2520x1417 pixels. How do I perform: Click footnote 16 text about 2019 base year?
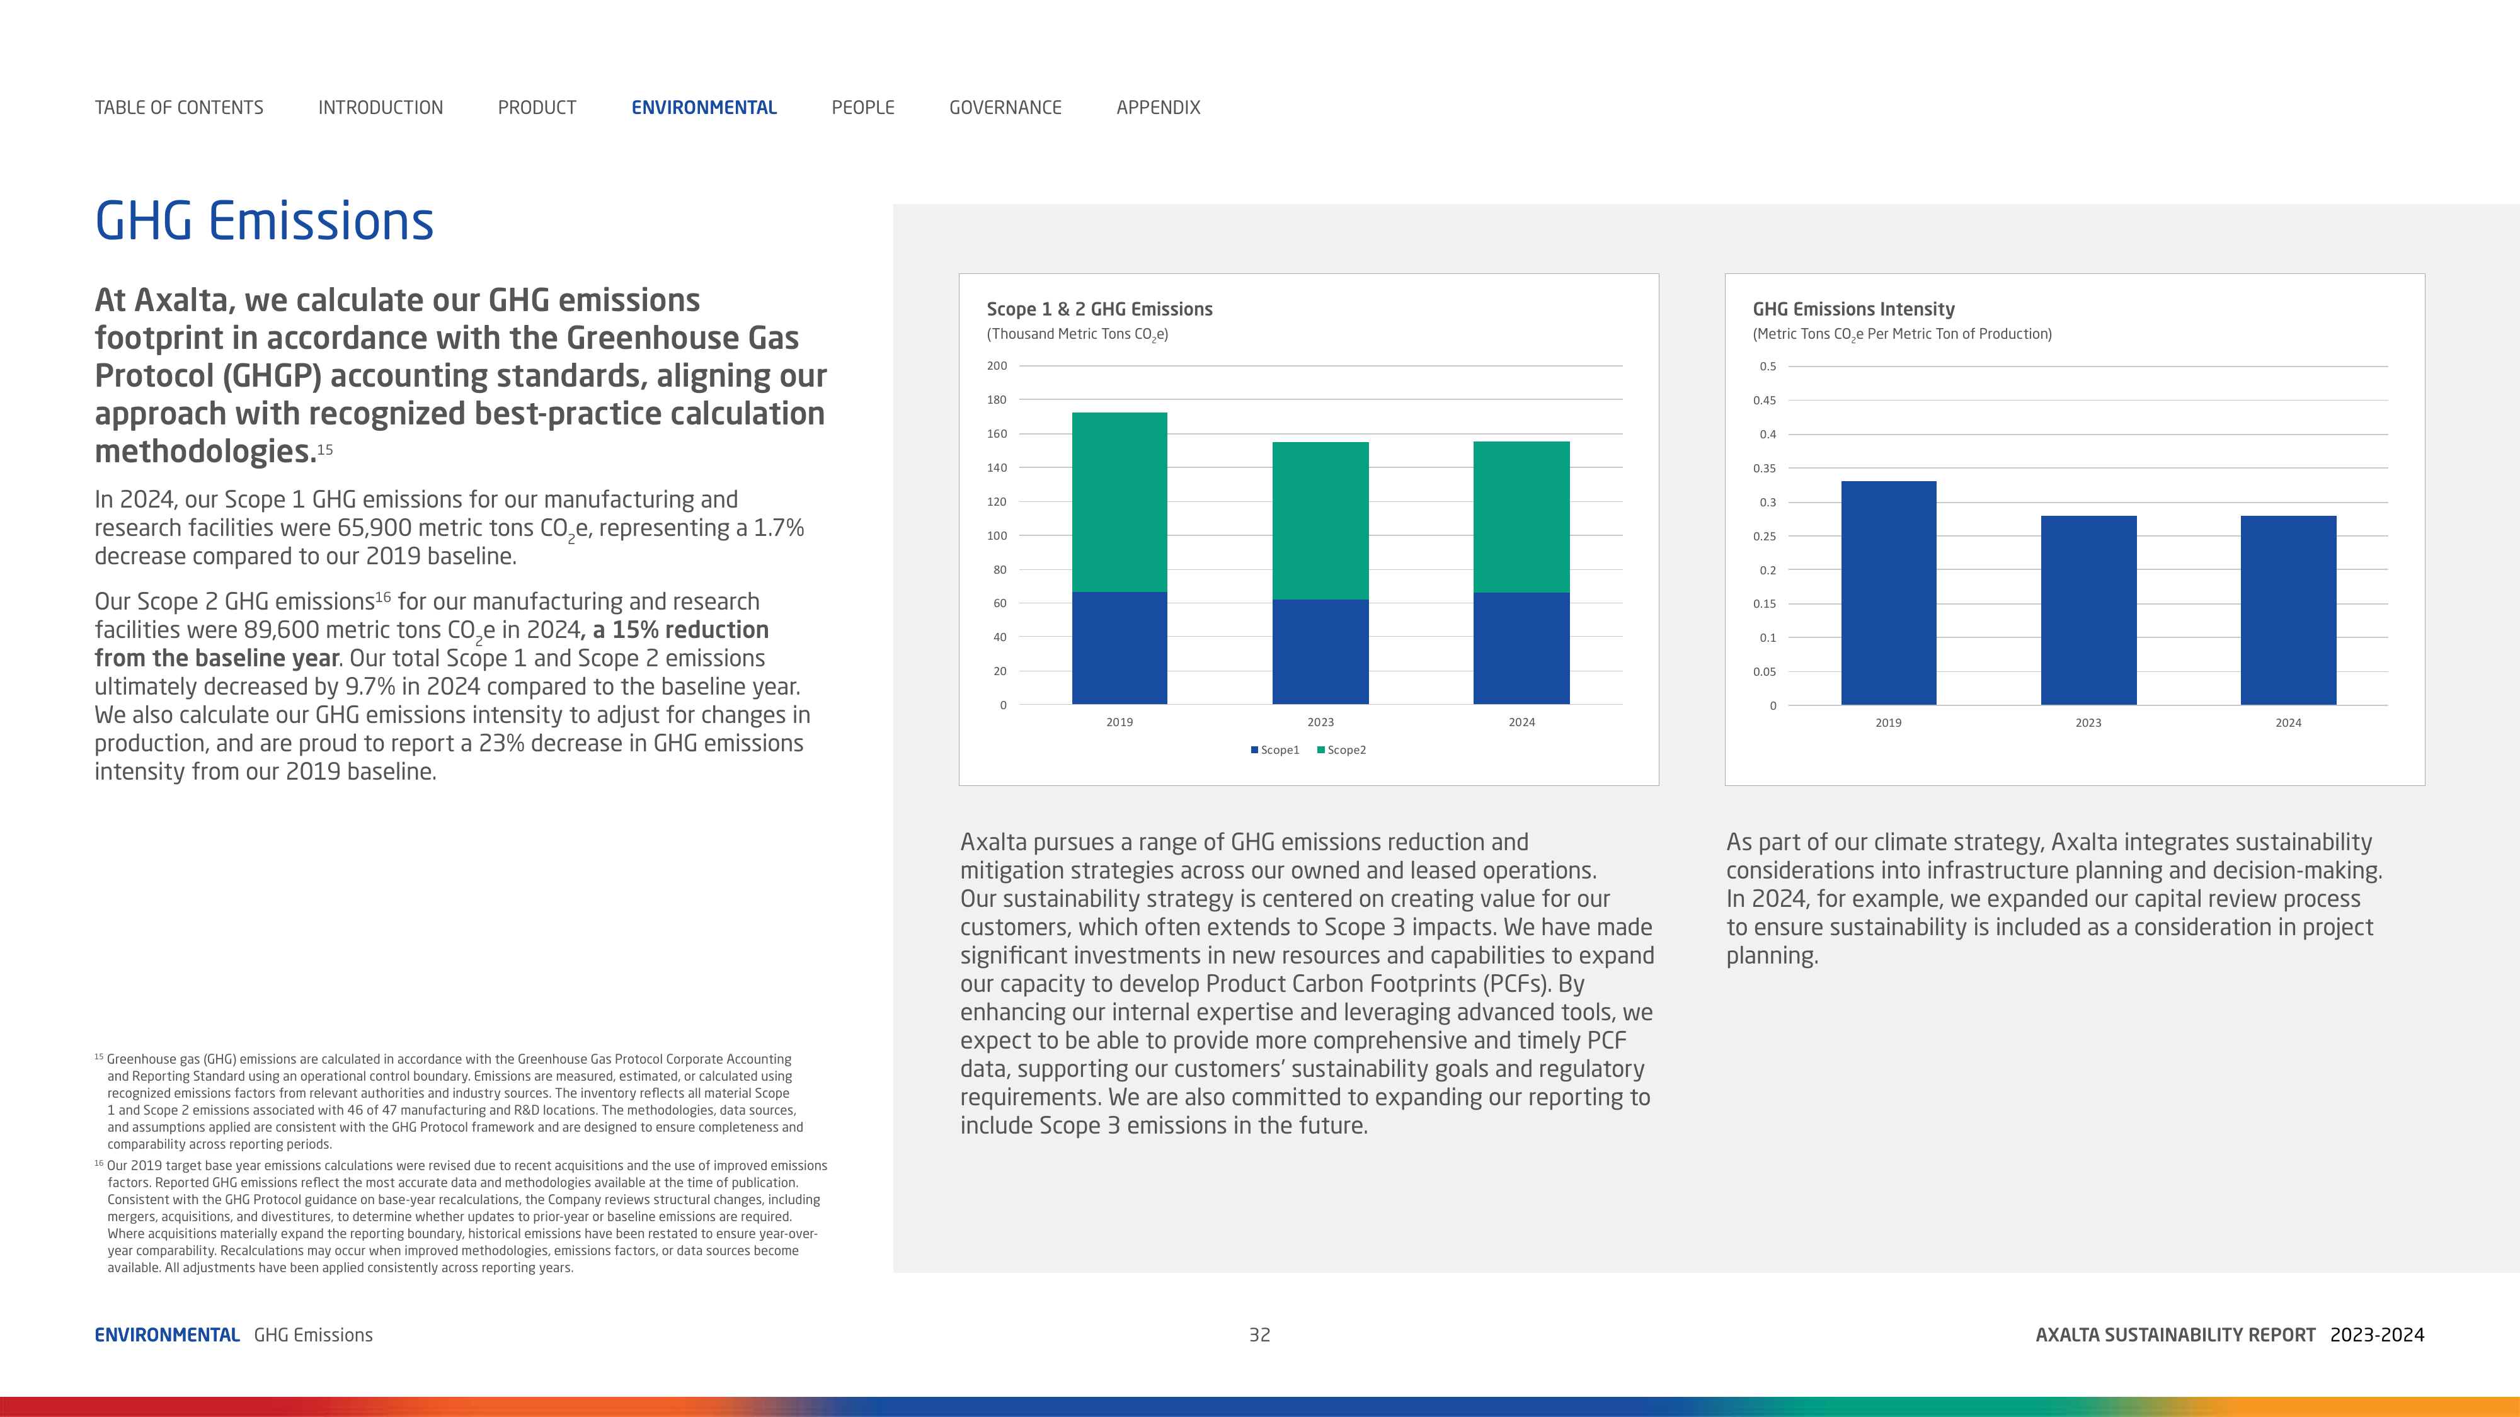pyautogui.click(x=461, y=1217)
